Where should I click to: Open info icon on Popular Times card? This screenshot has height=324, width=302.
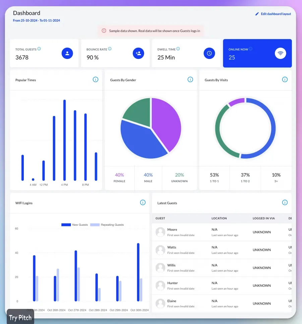point(96,79)
